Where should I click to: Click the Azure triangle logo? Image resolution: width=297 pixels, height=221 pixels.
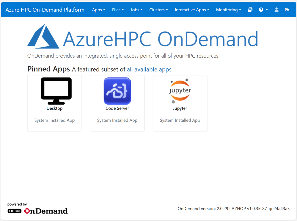pyautogui.click(x=43, y=36)
